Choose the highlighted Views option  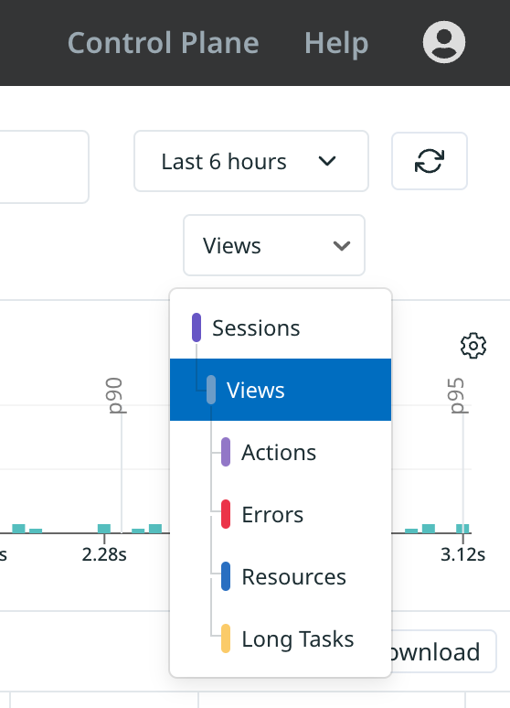(x=281, y=390)
